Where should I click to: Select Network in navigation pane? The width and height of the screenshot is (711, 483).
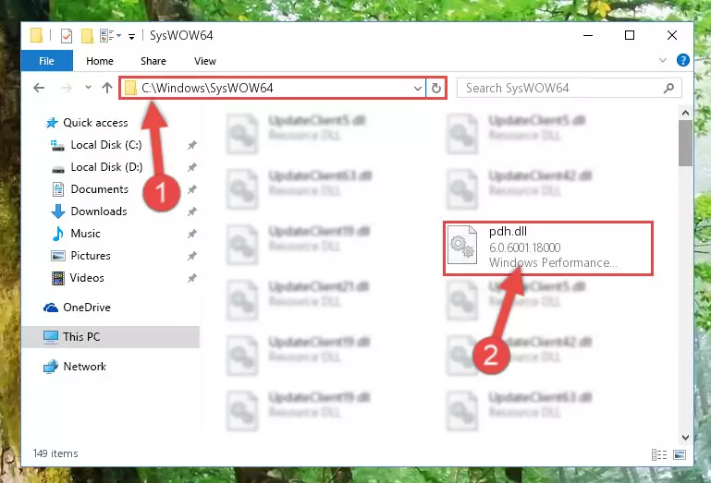click(x=84, y=366)
